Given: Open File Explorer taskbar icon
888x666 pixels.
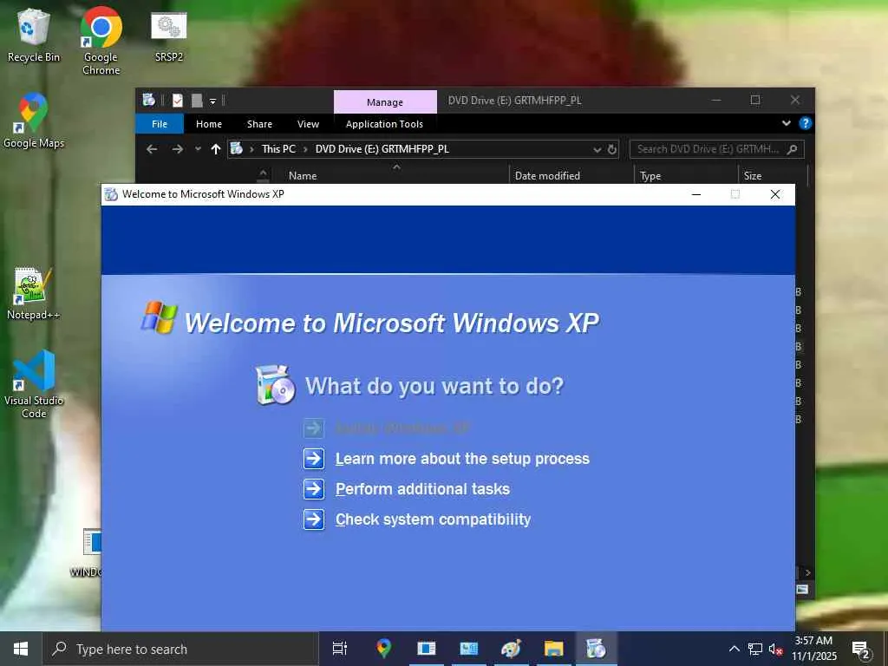Looking at the screenshot, I should pyautogui.click(x=553, y=649).
